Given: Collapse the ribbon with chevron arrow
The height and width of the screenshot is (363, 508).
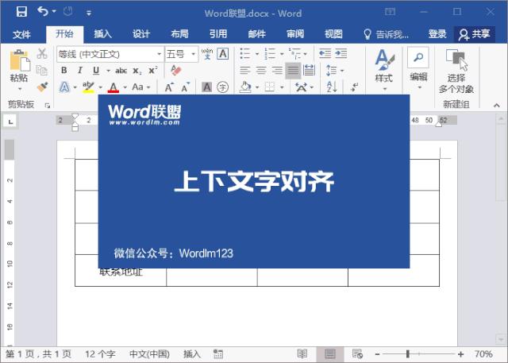Looking at the screenshot, I should (496, 106).
